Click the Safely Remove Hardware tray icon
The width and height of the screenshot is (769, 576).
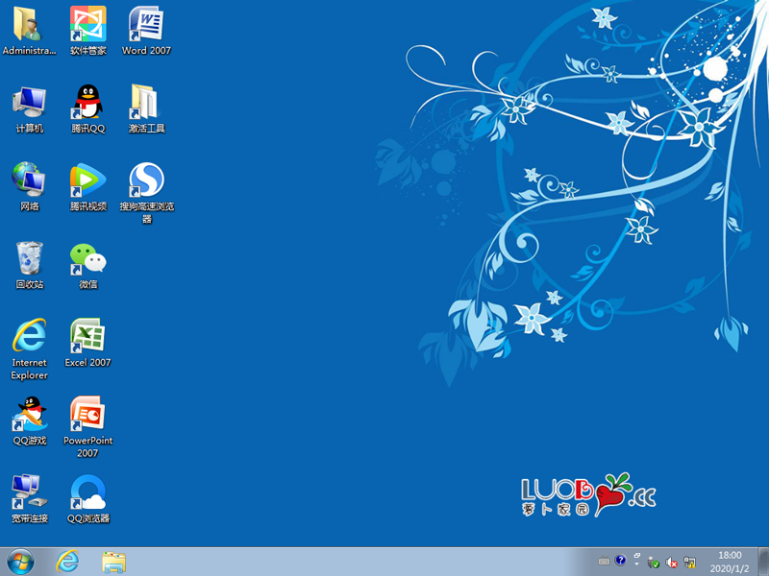(x=652, y=561)
